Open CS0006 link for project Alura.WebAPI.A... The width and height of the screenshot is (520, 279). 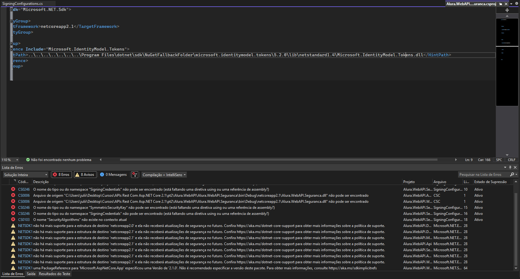(24, 195)
